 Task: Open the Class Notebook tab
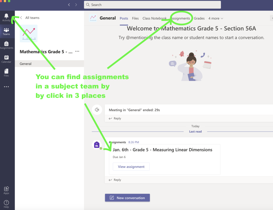155,18
